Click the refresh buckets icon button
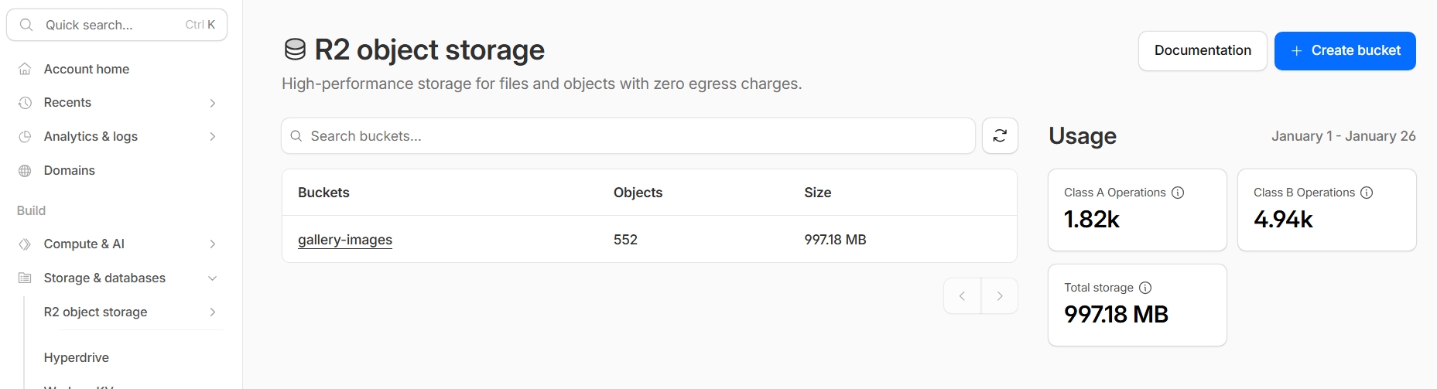This screenshot has width=1437, height=389. (1000, 136)
